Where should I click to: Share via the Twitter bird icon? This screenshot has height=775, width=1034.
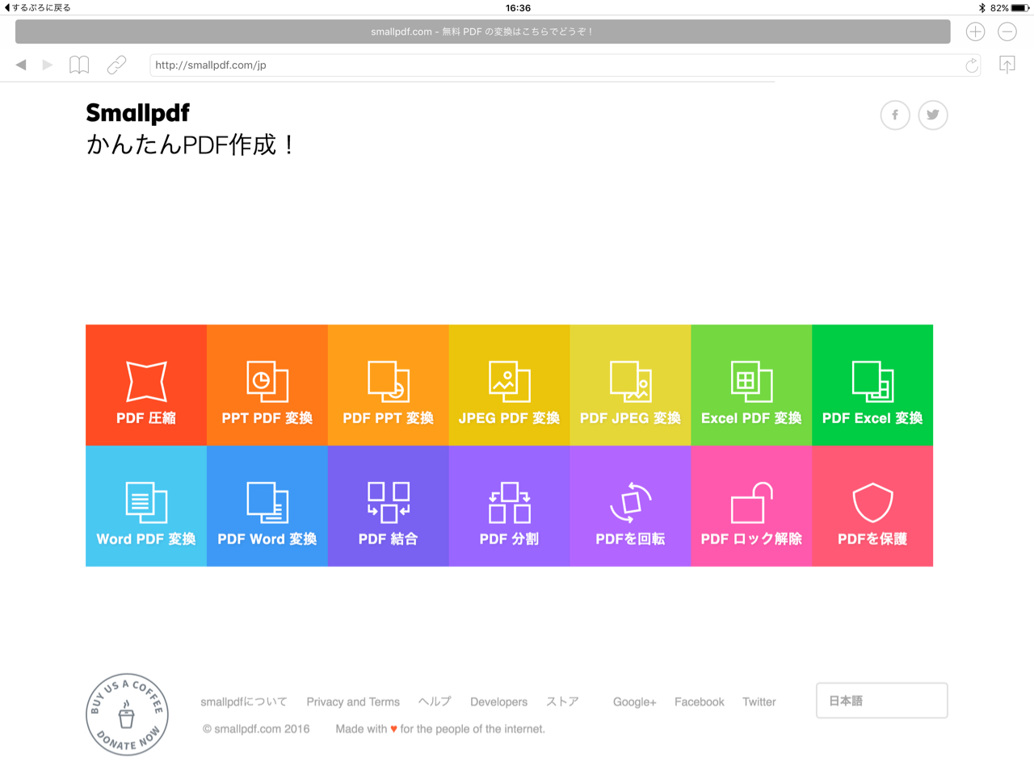(933, 115)
